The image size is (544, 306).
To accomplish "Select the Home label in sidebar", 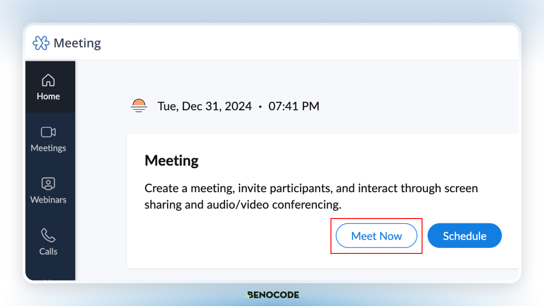I will [x=49, y=96].
